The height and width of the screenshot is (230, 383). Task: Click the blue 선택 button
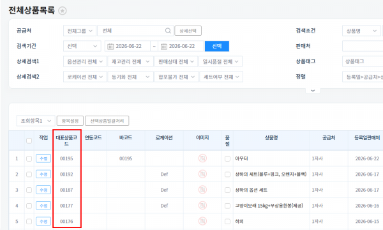217,46
